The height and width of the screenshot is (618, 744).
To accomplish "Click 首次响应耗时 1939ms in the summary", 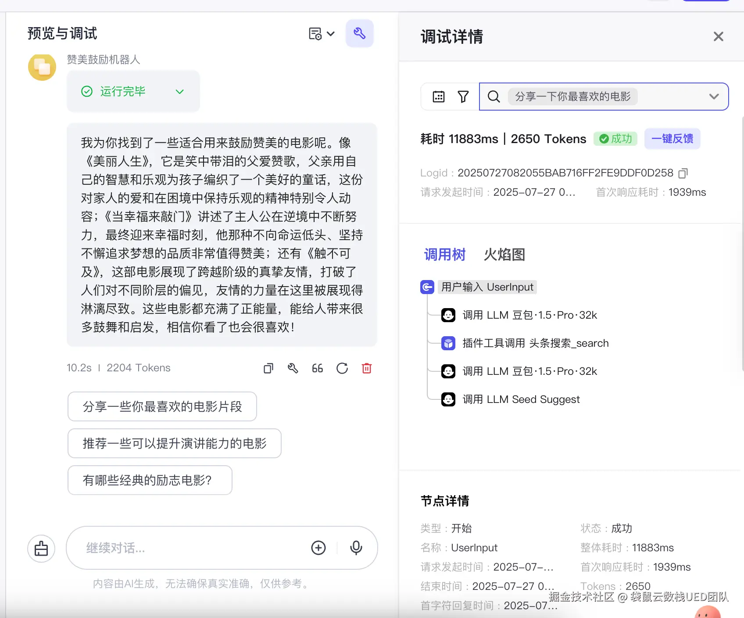I will pyautogui.click(x=651, y=192).
